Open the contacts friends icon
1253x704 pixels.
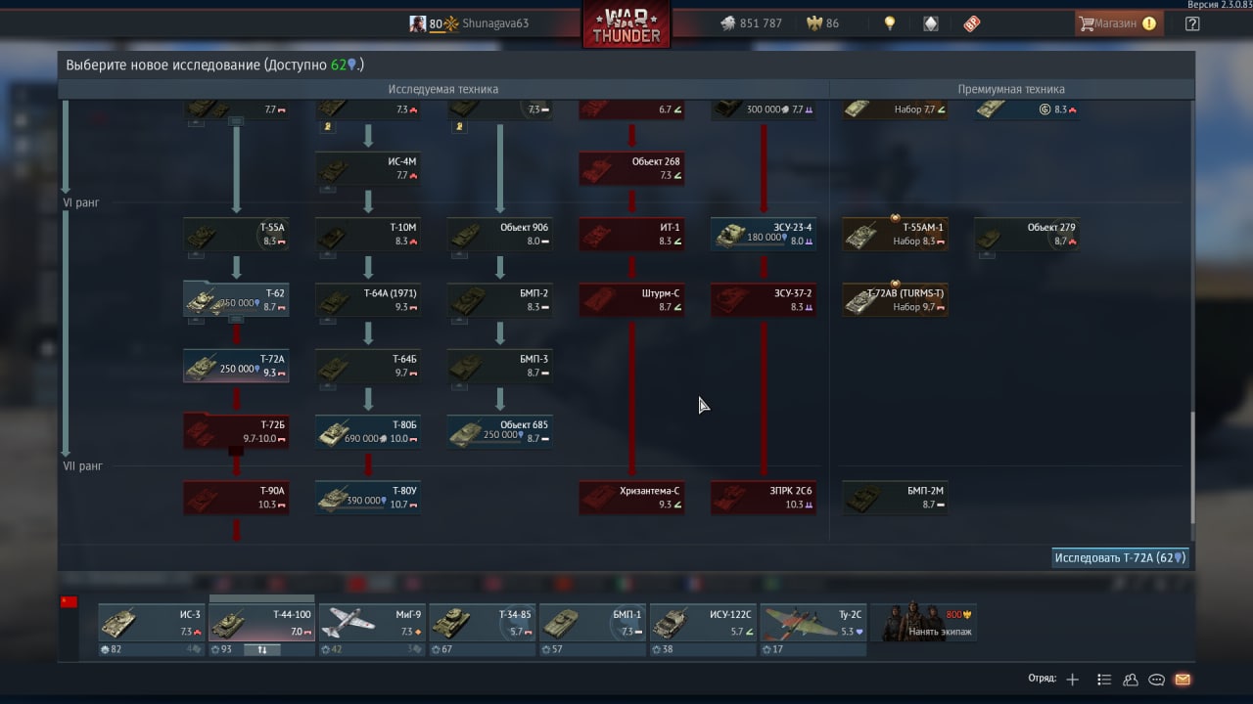(x=1131, y=680)
